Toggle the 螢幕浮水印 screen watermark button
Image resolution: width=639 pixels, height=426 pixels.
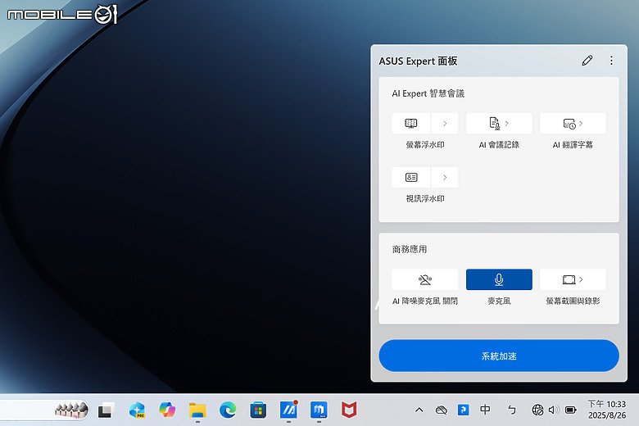pyautogui.click(x=410, y=124)
